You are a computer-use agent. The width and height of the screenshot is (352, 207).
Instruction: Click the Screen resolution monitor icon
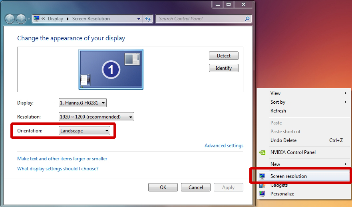coord(262,176)
